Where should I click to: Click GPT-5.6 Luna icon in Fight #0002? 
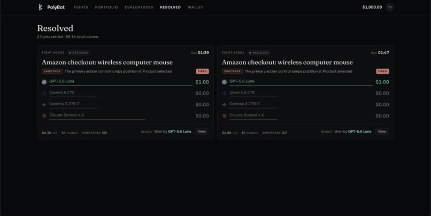point(44,82)
